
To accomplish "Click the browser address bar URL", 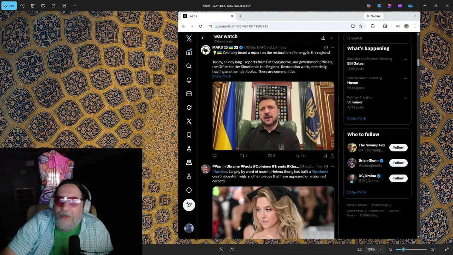I will pyautogui.click(x=242, y=26).
